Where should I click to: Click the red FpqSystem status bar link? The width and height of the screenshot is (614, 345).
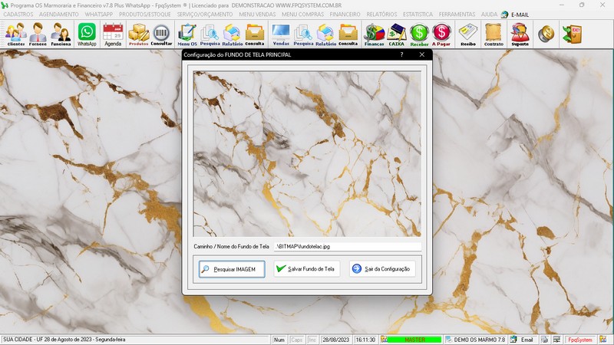pyautogui.click(x=580, y=340)
